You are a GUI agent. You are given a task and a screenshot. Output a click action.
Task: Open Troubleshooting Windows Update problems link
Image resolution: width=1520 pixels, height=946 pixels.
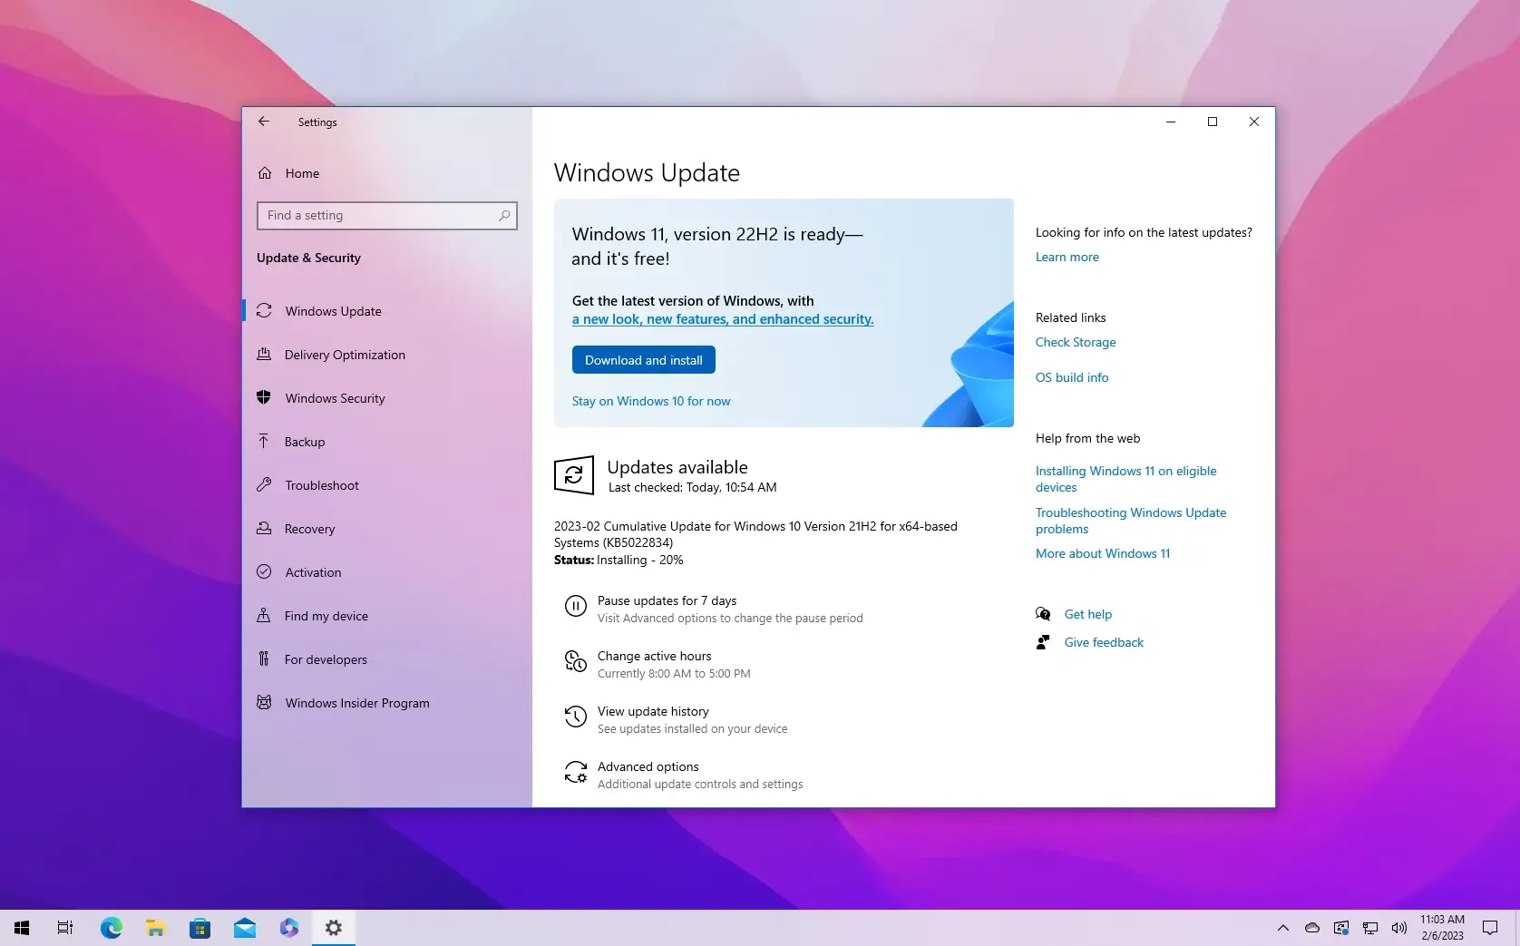[x=1131, y=521]
